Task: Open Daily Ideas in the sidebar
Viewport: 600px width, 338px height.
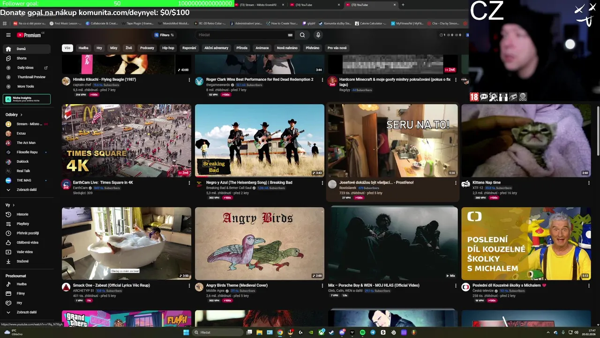Action: pos(26,68)
